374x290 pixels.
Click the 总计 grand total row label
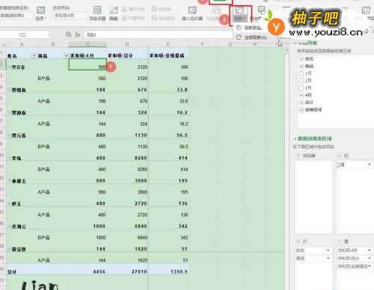[11, 272]
